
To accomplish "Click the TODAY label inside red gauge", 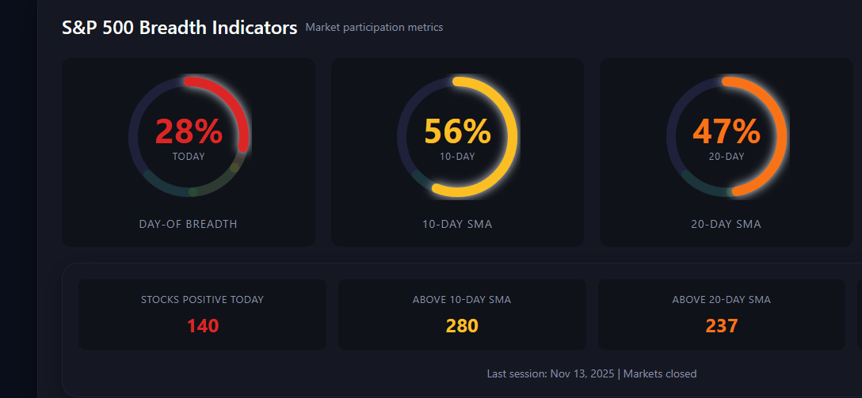I will 189,157.
